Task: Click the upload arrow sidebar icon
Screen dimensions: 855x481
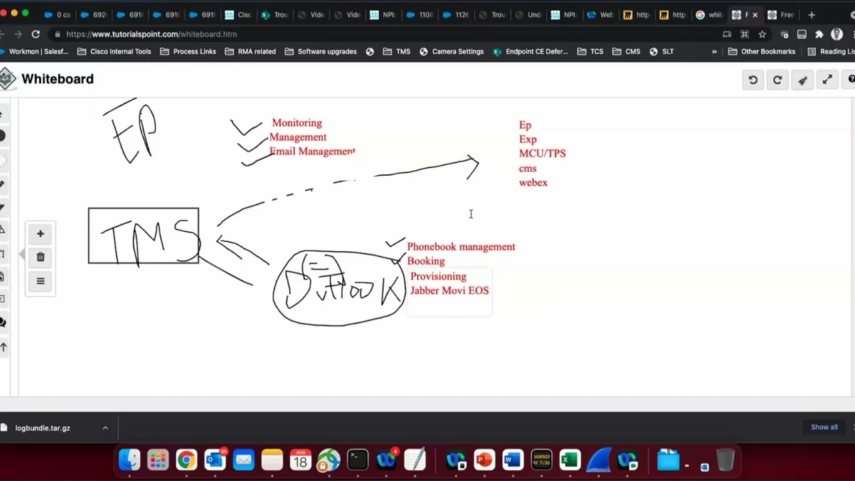Action: pyautogui.click(x=3, y=347)
